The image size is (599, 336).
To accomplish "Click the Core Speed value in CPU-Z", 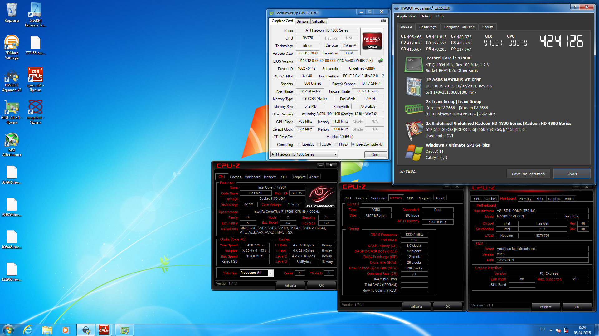I will tap(254, 245).
